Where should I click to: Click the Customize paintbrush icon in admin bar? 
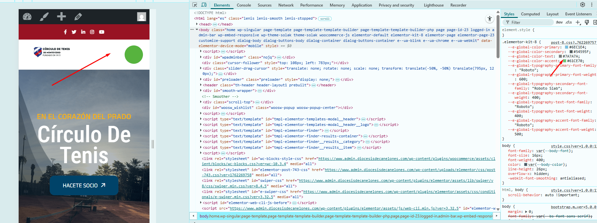[x=44, y=17]
